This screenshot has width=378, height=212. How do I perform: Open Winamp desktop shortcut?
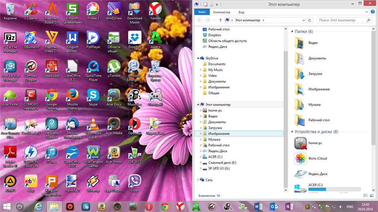pyautogui.click(x=93, y=183)
